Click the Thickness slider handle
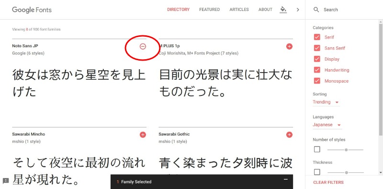 tap(346, 172)
